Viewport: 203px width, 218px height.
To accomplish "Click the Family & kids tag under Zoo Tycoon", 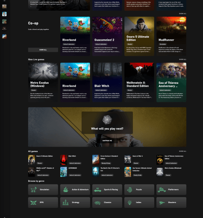I will (x=138, y=175).
